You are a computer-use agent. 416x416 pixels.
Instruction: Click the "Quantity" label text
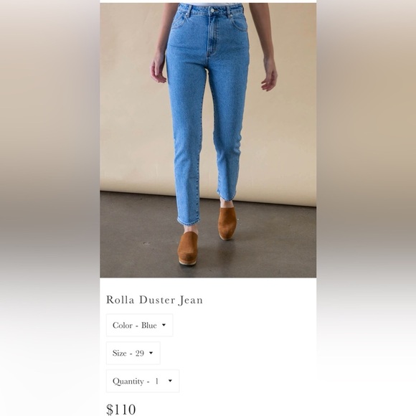(128, 382)
